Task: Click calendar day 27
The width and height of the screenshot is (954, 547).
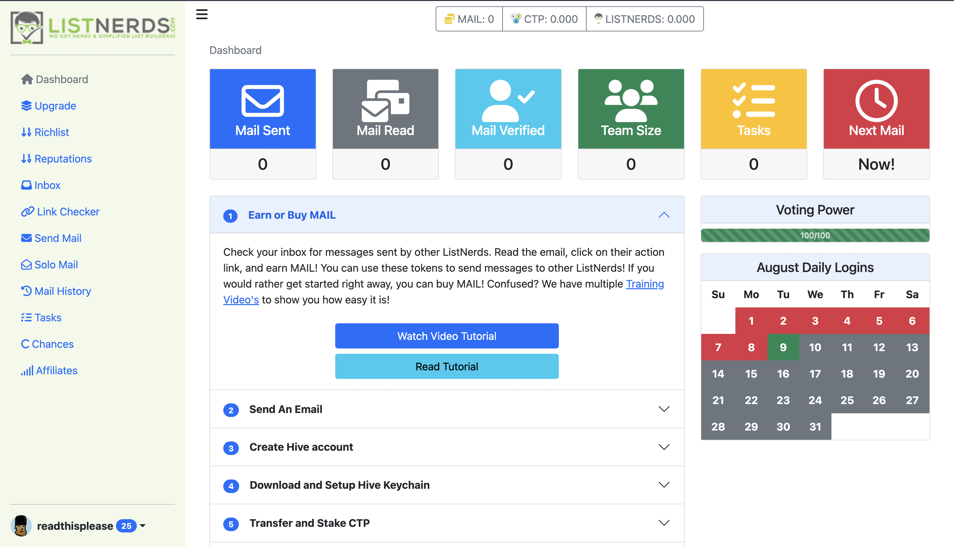Action: (912, 400)
